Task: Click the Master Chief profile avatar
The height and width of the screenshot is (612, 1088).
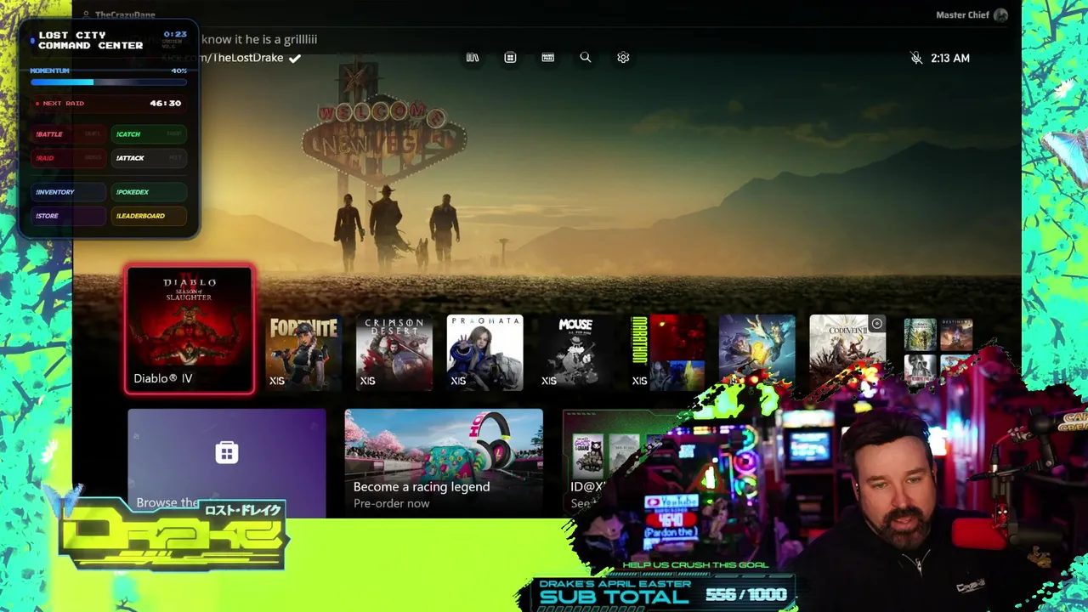Action: tap(1000, 15)
